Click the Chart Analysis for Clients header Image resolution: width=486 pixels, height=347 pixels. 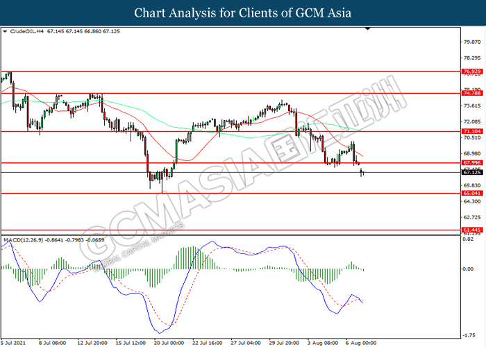(243, 13)
